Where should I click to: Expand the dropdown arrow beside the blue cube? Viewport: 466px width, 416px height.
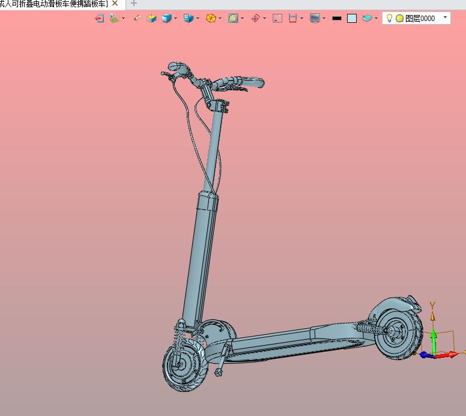176,19
